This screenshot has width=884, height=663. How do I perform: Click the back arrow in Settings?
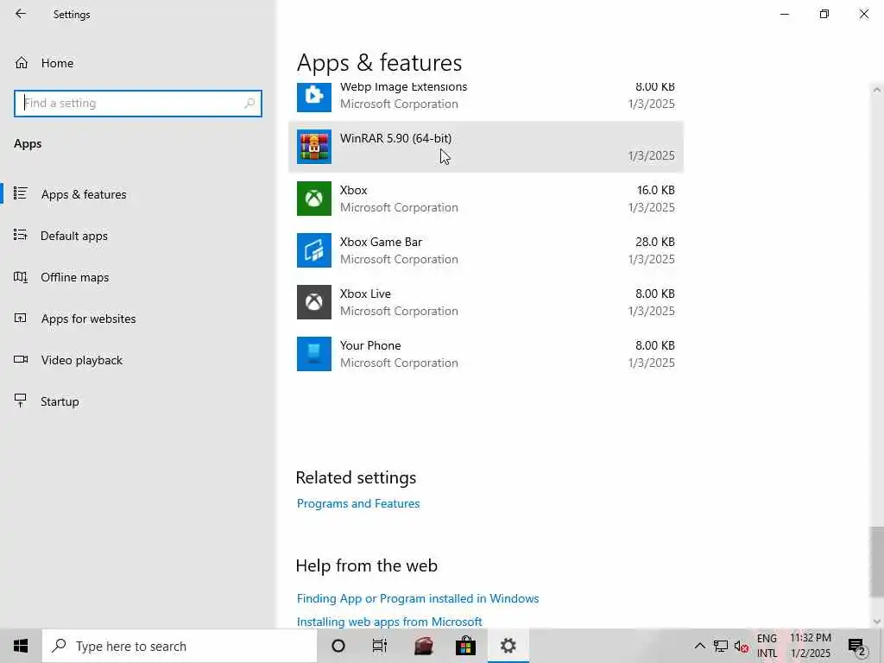(x=21, y=14)
